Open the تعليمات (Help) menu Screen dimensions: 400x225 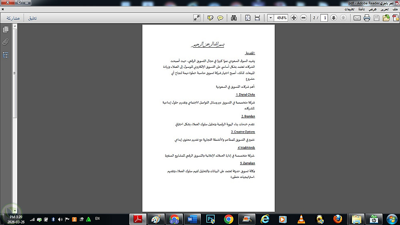350,9
